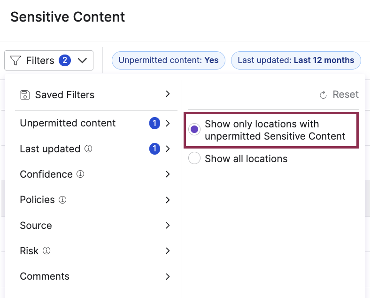Expand the Risk chevron
Image resolution: width=370 pixels, height=298 pixels.
click(168, 251)
